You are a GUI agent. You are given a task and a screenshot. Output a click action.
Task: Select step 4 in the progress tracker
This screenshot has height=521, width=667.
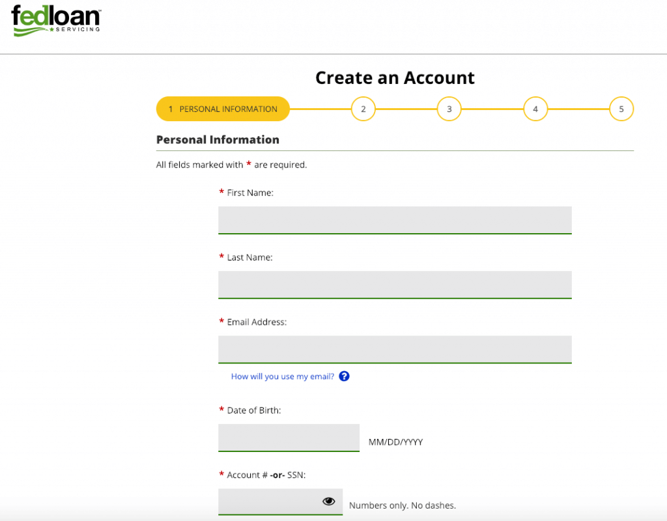[x=535, y=109]
